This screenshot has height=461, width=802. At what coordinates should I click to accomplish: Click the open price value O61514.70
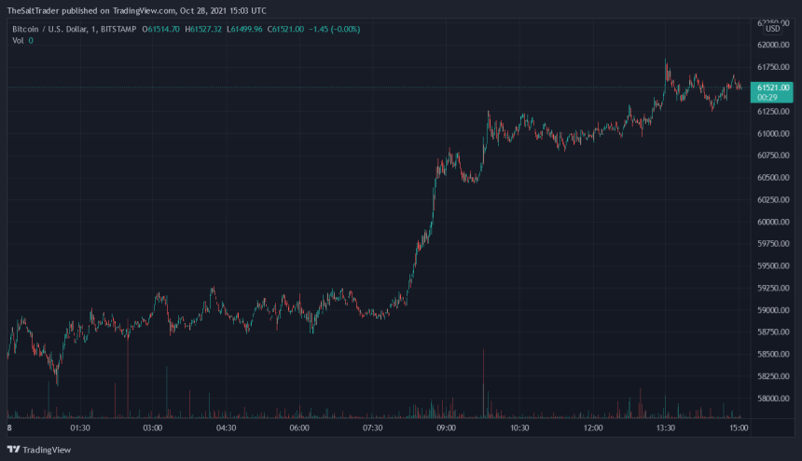pyautogui.click(x=161, y=29)
